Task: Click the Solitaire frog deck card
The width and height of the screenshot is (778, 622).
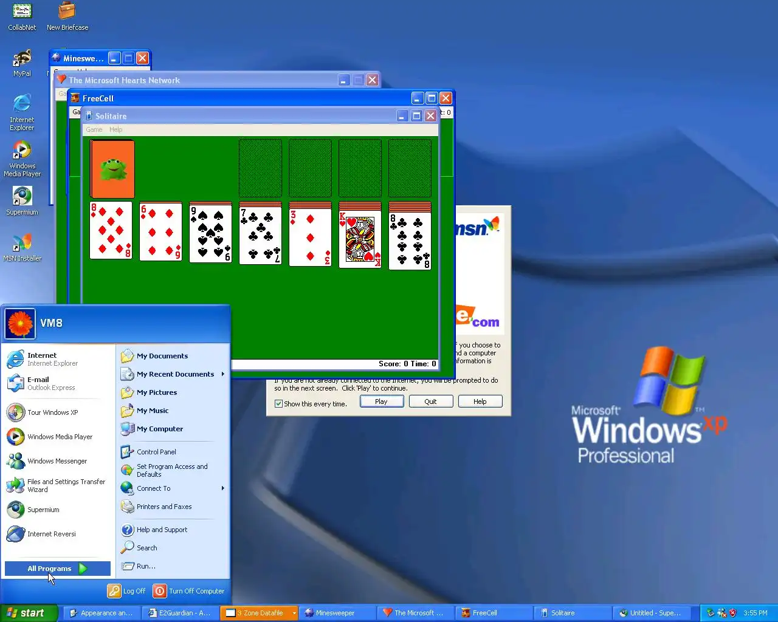Action: pos(112,169)
